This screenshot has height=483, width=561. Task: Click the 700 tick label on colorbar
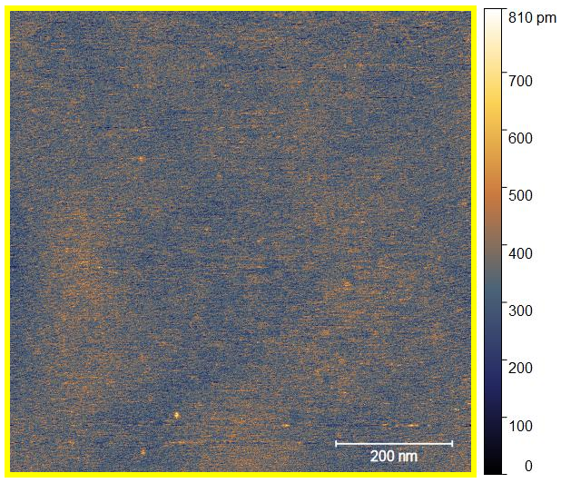[x=520, y=81]
